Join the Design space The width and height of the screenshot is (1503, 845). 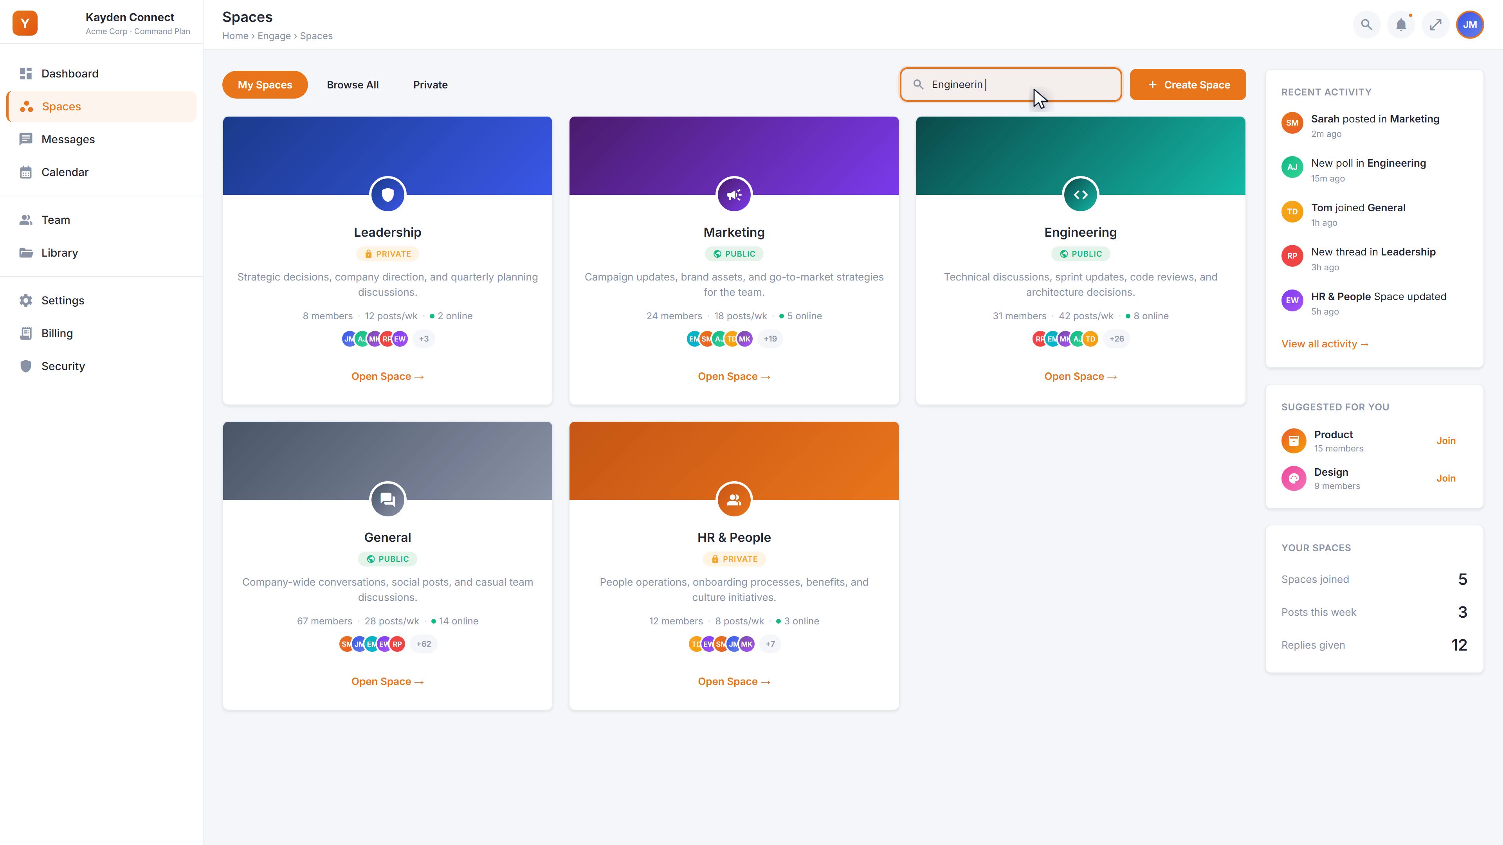coord(1446,478)
